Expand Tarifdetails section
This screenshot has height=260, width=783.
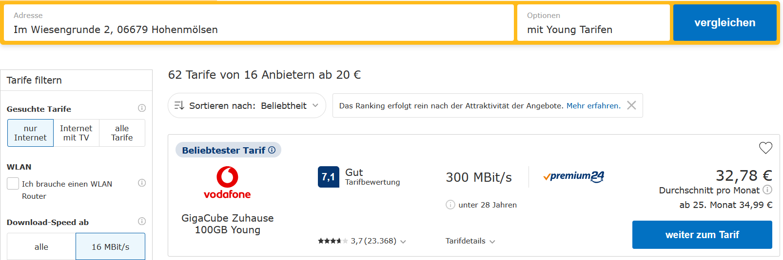[470, 241]
